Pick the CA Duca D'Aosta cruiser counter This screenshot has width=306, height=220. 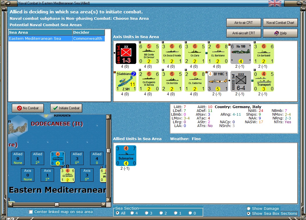[x=172, y=53]
